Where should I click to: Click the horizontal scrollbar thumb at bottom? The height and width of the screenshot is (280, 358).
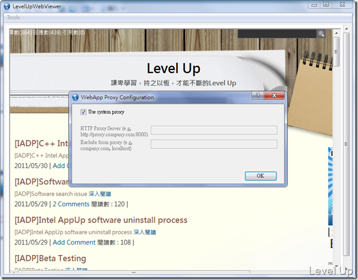tap(134, 272)
